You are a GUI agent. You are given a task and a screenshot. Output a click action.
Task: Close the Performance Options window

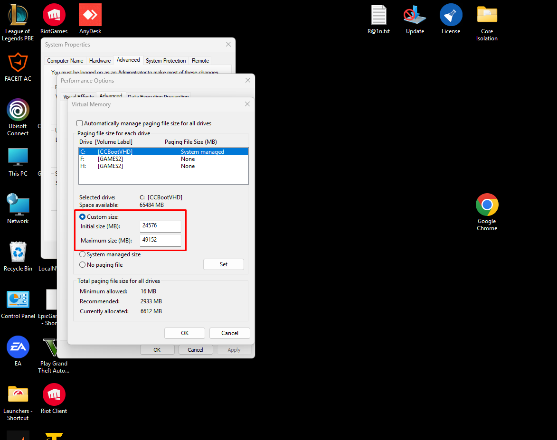(248, 81)
